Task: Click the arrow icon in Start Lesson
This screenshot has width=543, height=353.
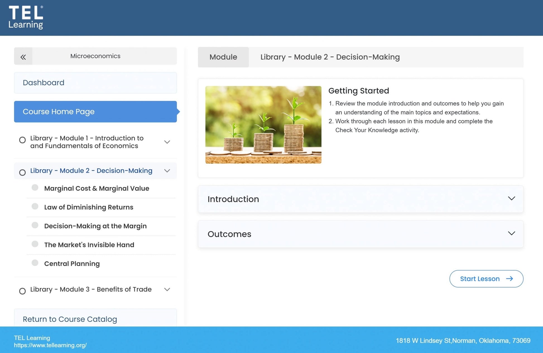Action: (x=510, y=279)
